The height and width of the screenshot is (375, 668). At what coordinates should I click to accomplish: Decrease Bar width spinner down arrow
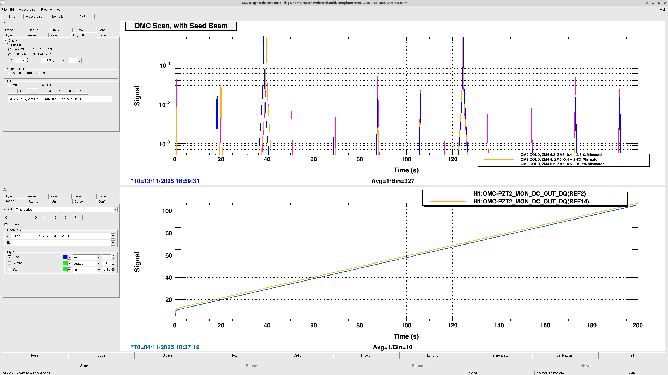(113, 271)
